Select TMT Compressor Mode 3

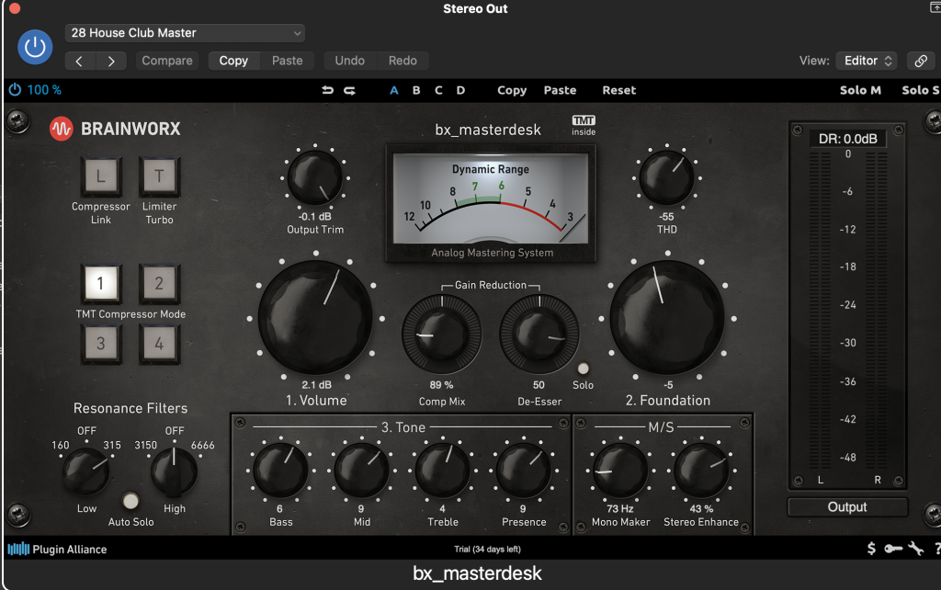pos(101,344)
